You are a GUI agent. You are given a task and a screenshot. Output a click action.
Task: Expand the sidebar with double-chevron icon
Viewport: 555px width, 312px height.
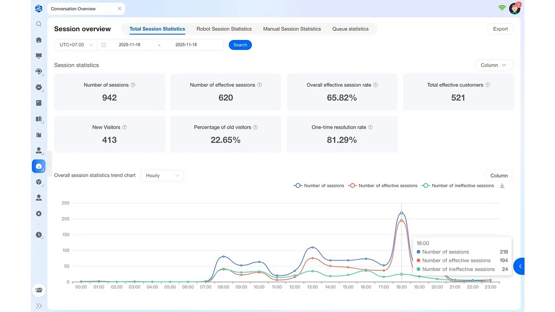click(39, 306)
